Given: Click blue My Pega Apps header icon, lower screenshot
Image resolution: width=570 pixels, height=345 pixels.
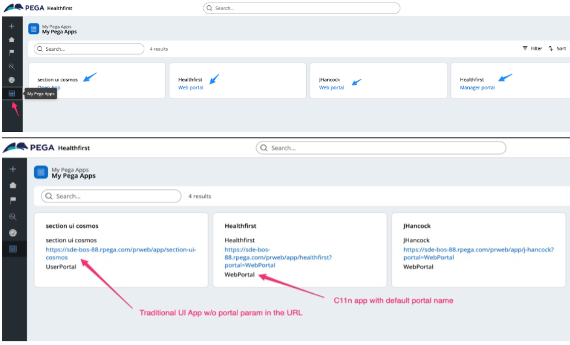Looking at the screenshot, I should (x=41, y=172).
